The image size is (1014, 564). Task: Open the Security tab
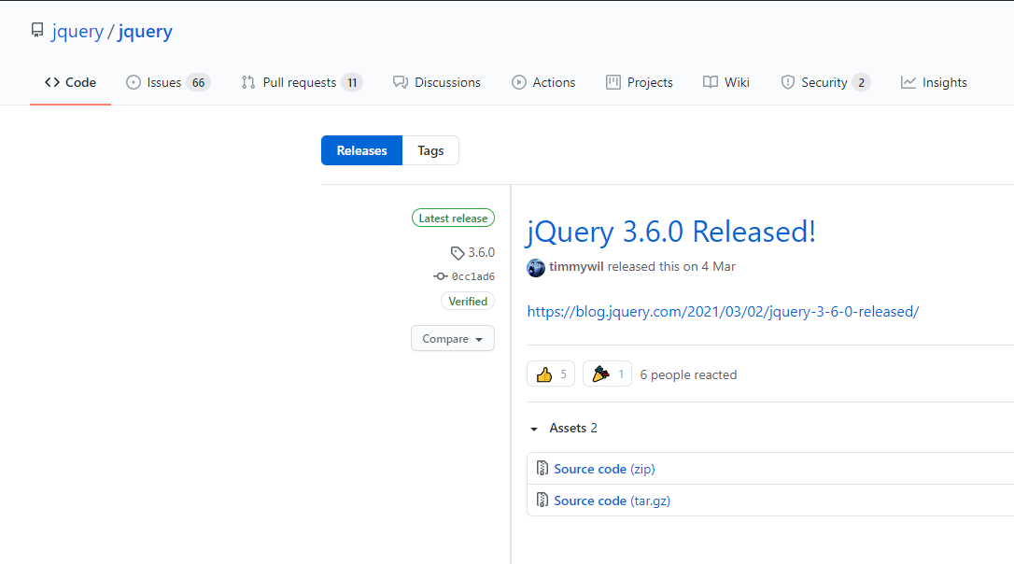[825, 82]
